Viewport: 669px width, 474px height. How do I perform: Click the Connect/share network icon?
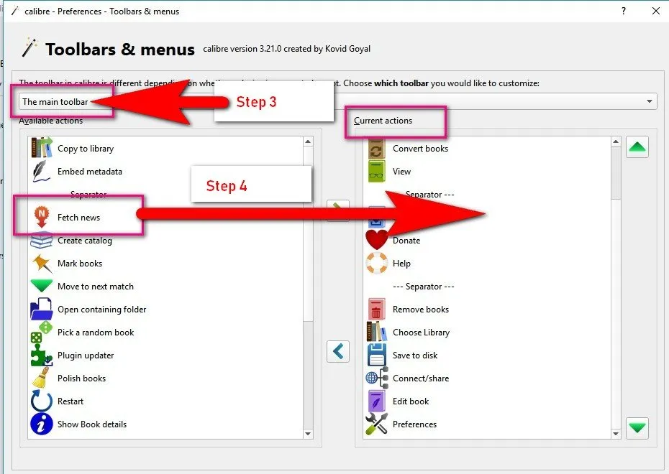coord(377,378)
